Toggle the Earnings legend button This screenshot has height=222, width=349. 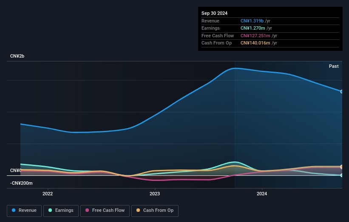[61, 211]
